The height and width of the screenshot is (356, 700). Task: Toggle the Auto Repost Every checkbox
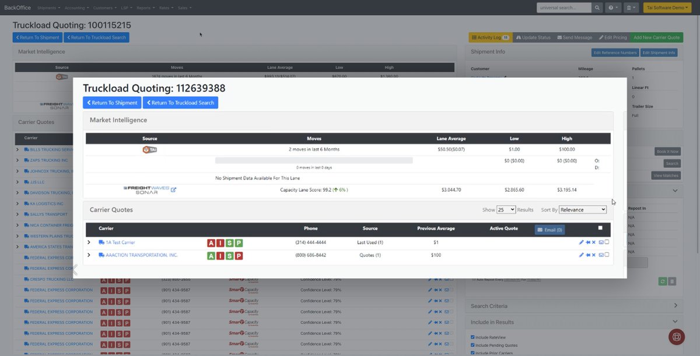coord(473,280)
